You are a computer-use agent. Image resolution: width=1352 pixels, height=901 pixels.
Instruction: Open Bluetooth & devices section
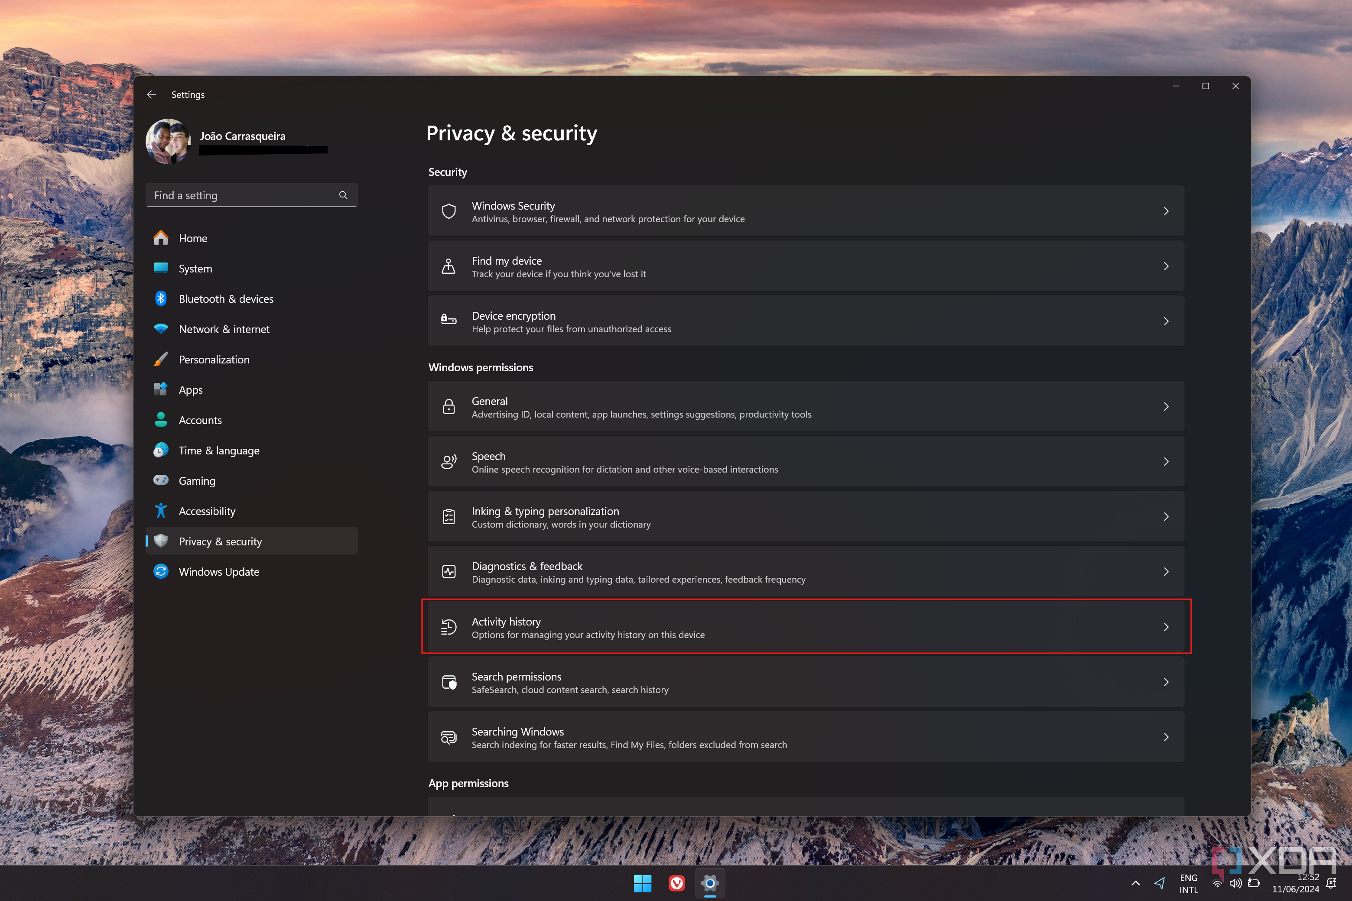point(251,299)
